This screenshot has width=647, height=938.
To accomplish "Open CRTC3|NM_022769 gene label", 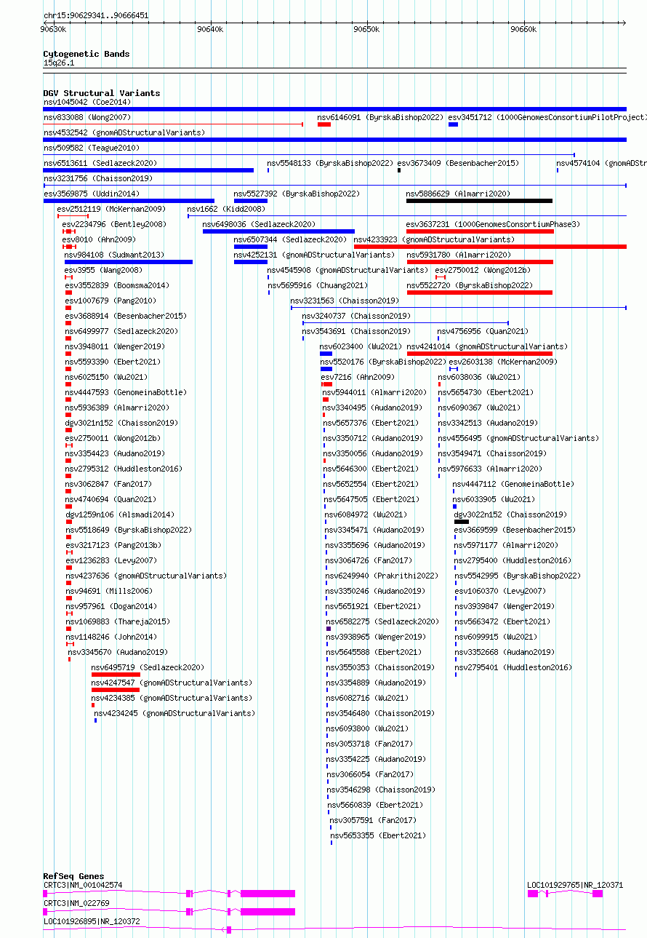I will (x=76, y=903).
